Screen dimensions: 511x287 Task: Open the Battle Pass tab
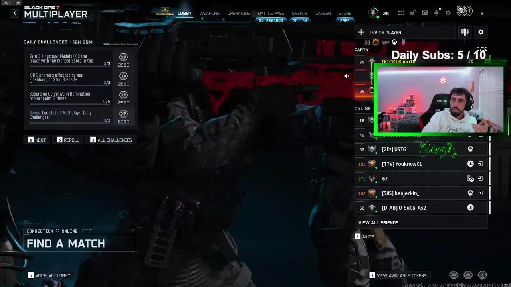pos(271,13)
